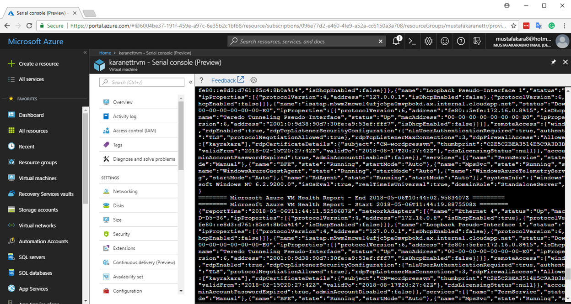Screen dimensions: 571x304
Task: Click the browser back arrow
Action: pos(7,26)
